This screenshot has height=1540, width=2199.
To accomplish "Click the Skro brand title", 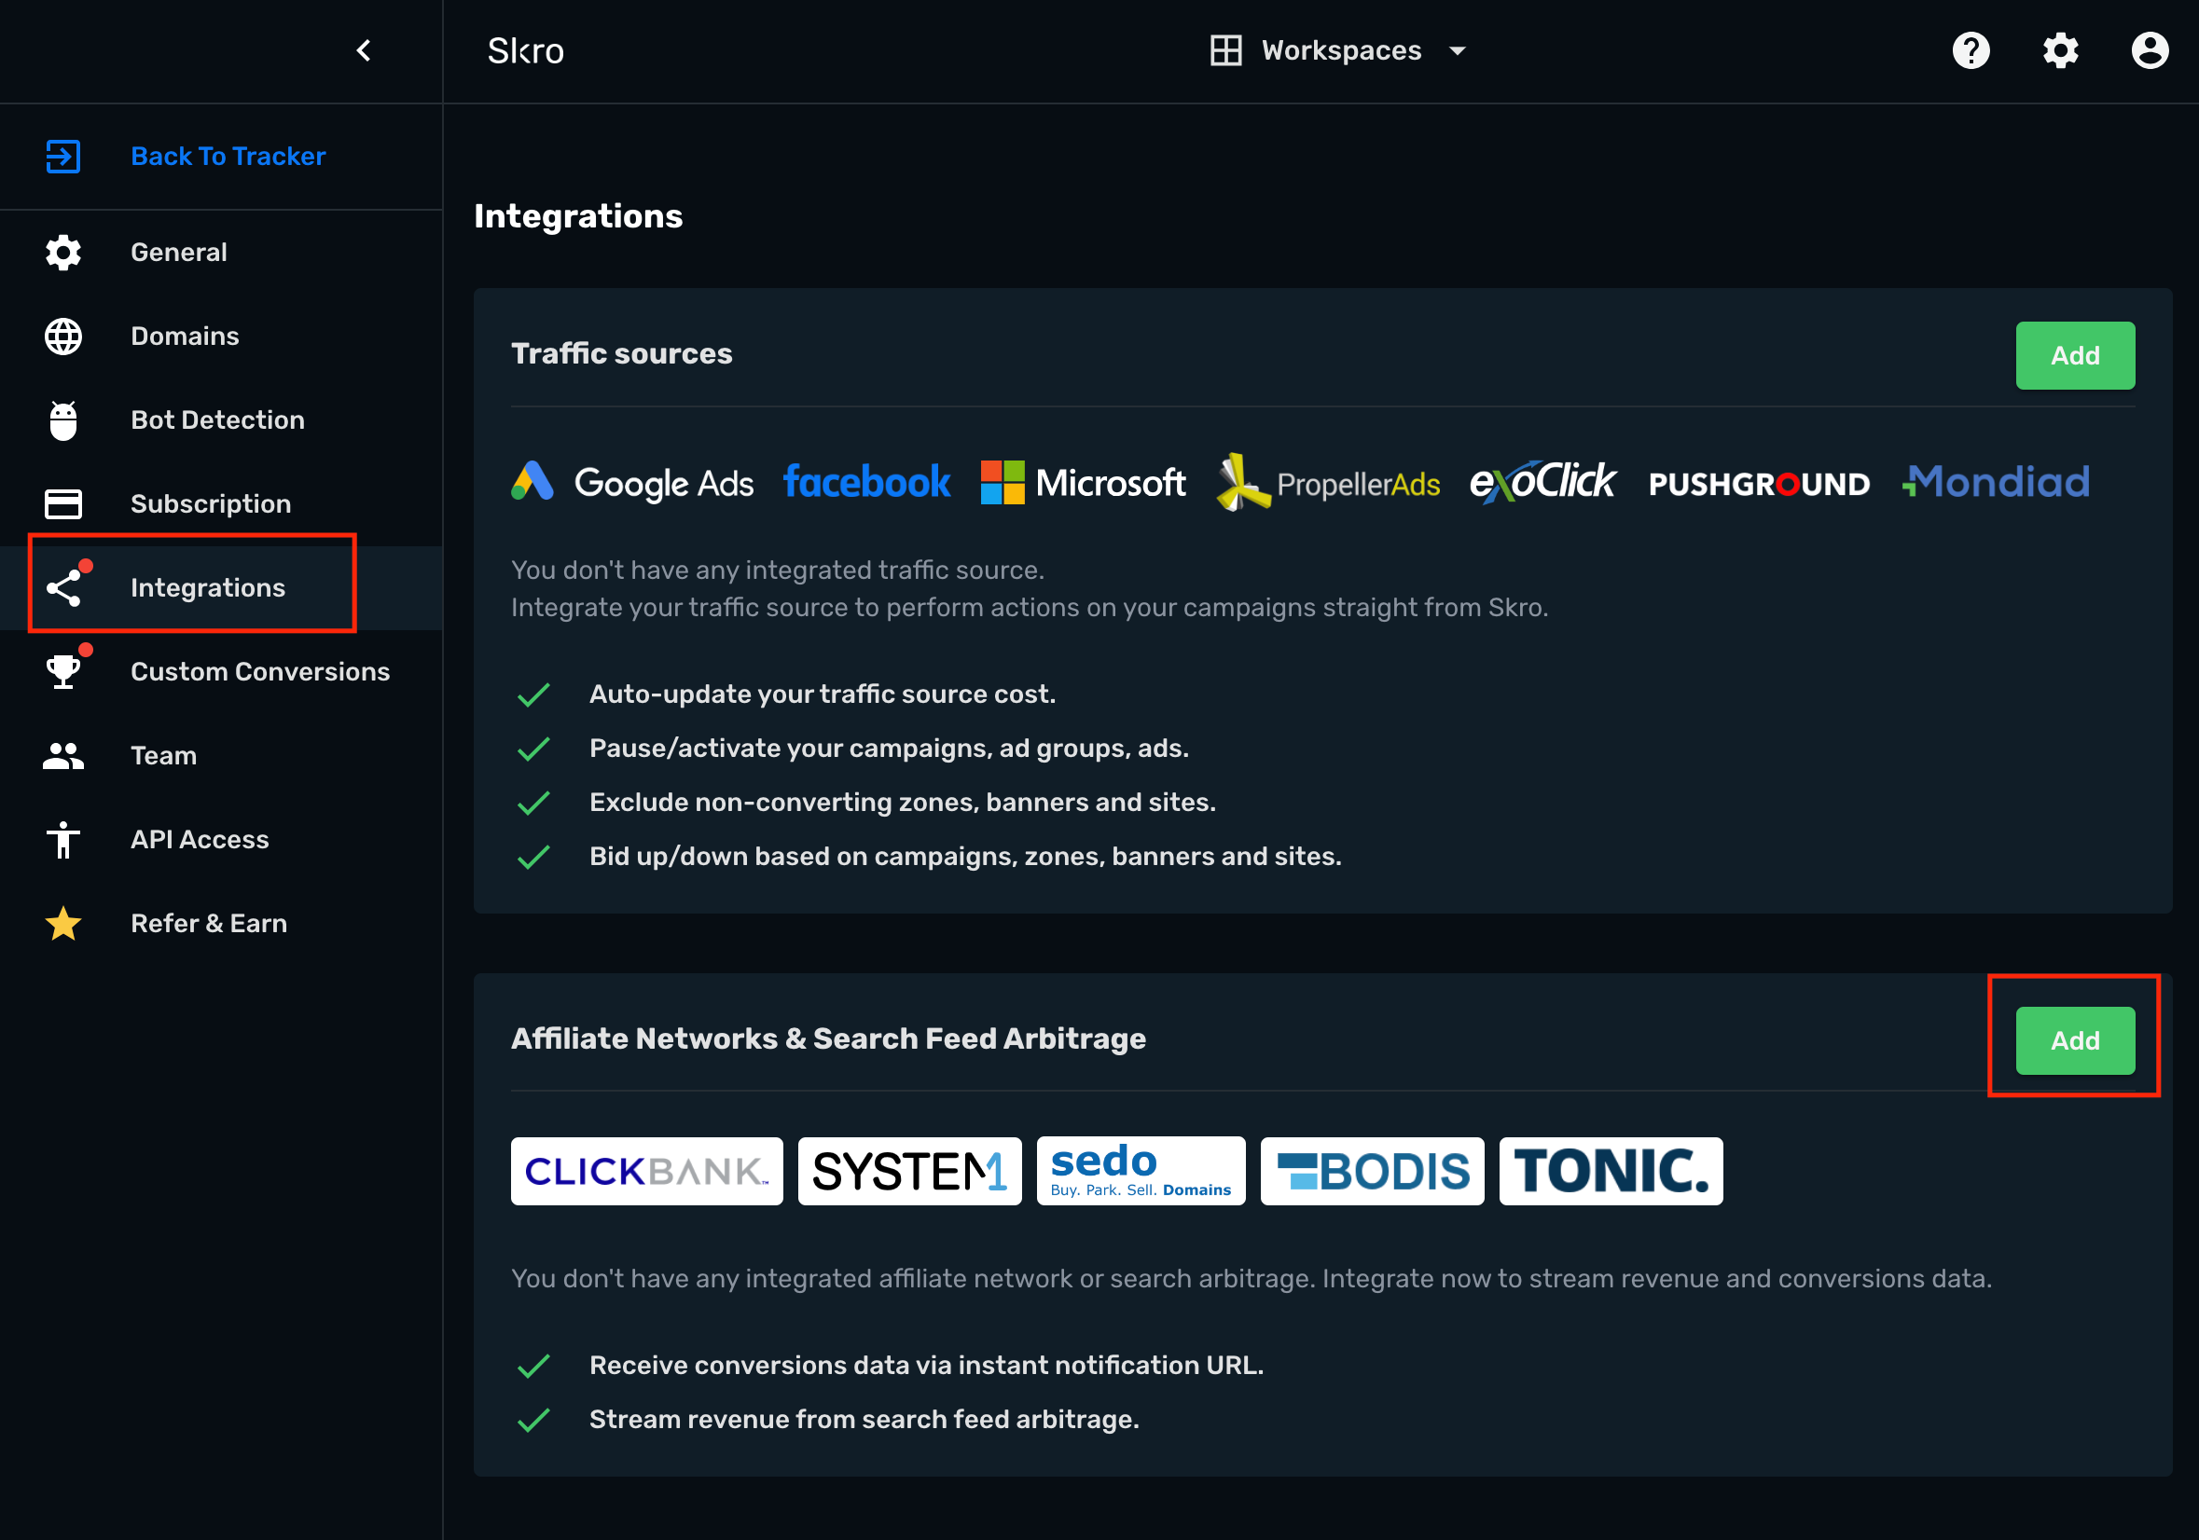I will (x=526, y=50).
